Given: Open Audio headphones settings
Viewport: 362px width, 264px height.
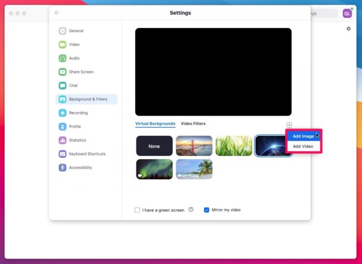Looking at the screenshot, I should (62, 58).
